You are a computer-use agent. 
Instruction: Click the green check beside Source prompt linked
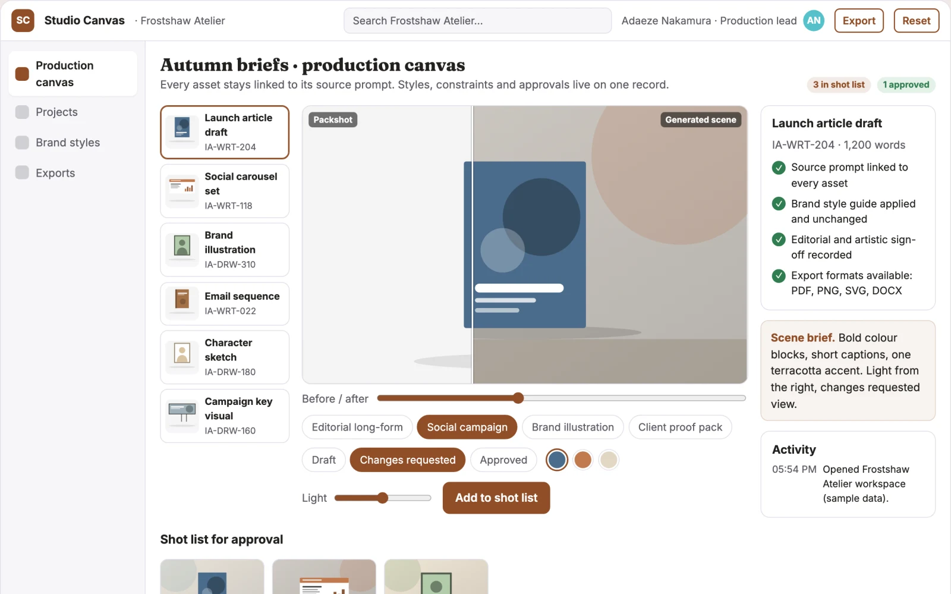(x=779, y=168)
